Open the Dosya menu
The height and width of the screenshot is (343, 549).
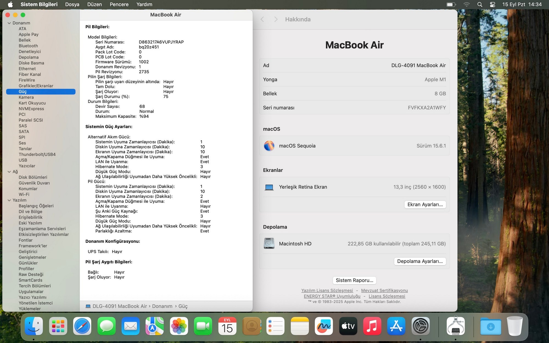point(72,4)
